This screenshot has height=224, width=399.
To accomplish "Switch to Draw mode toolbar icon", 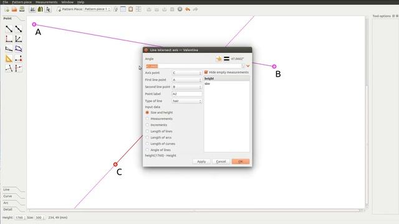I will coord(32,9).
